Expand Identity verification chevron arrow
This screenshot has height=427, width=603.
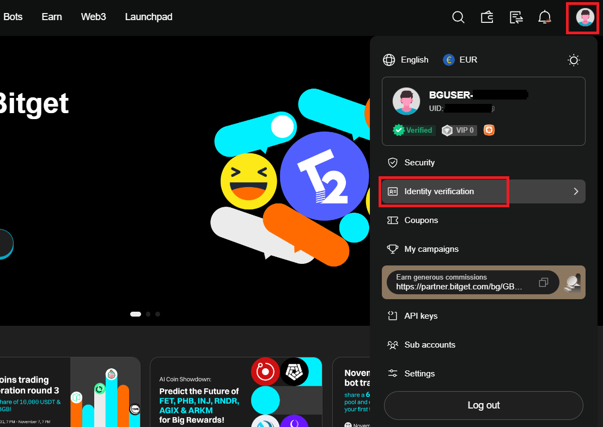pyautogui.click(x=576, y=191)
